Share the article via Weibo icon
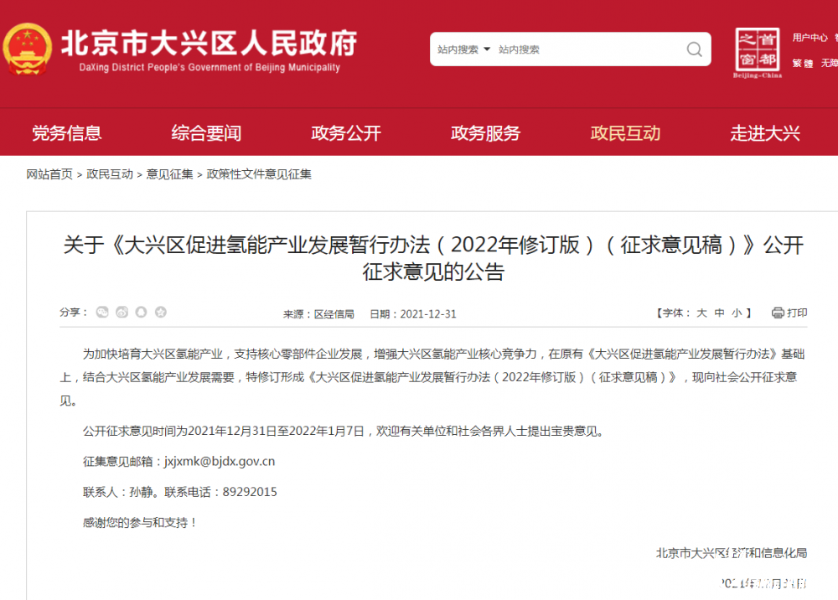 122,313
